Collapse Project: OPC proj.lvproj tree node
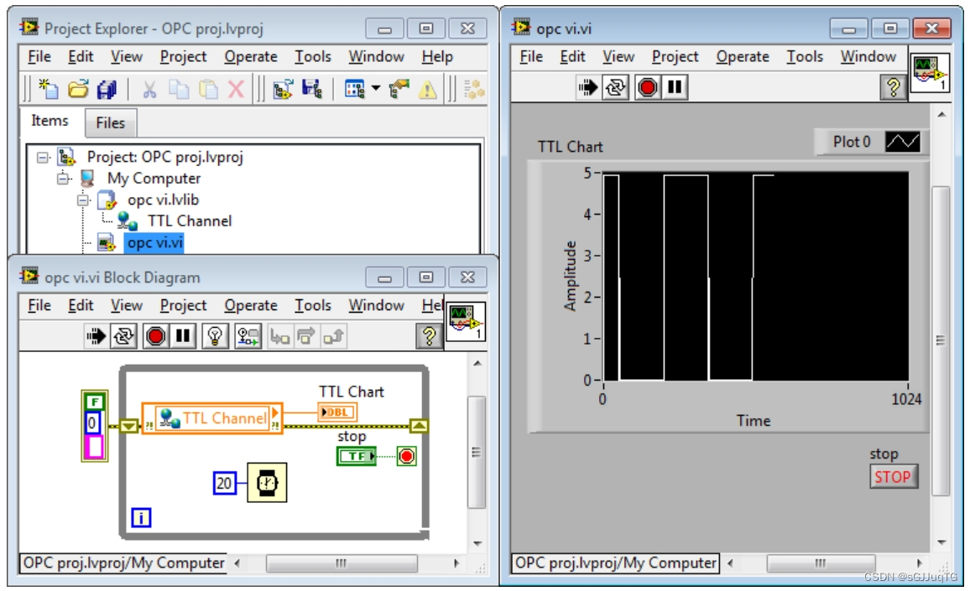 (42, 158)
